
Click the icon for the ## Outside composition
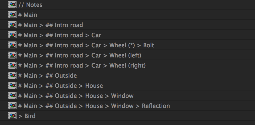click(12, 76)
